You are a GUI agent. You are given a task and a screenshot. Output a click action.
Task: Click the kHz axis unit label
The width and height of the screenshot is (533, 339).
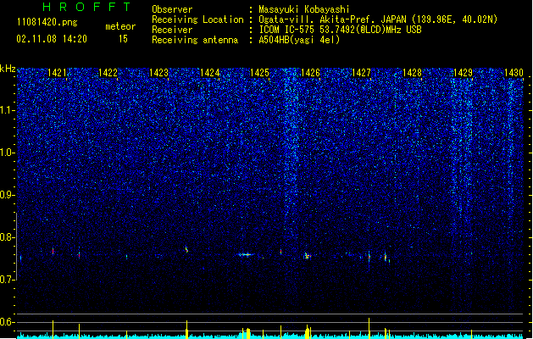click(x=8, y=69)
